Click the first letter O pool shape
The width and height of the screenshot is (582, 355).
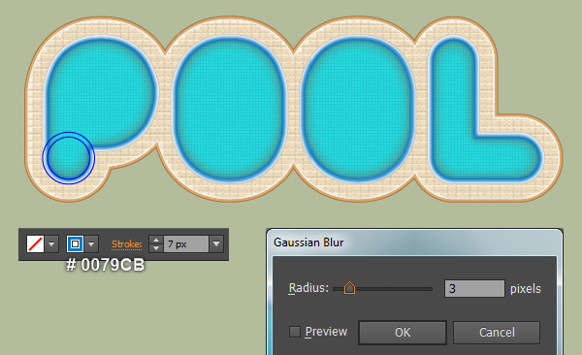pyautogui.click(x=229, y=108)
